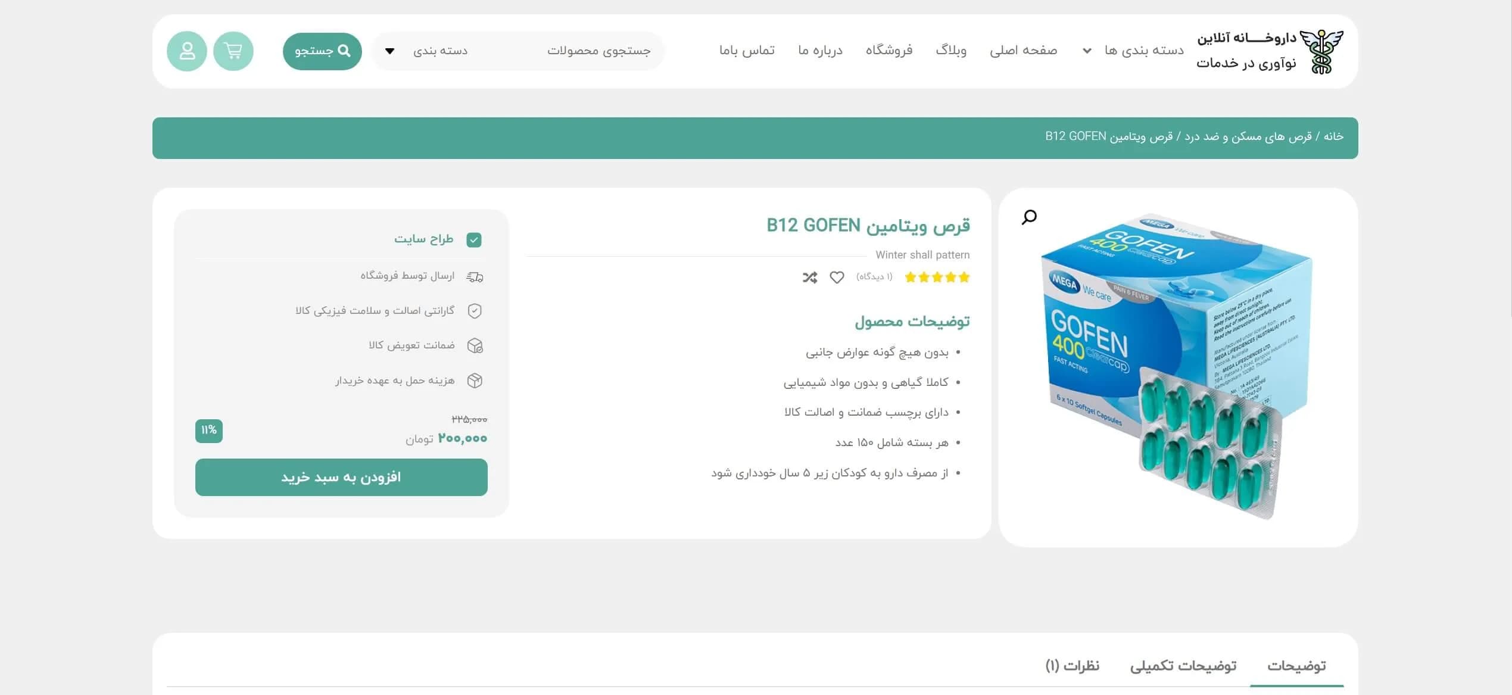Click the ۱۱% discount badge
Screen dimensions: 1512x695
(x=209, y=431)
